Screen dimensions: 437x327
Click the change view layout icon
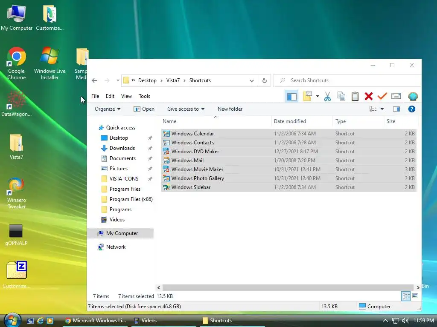(373, 109)
